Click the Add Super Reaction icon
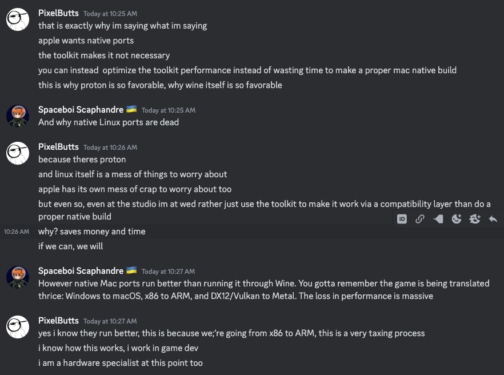This screenshot has height=375, width=504. point(475,219)
